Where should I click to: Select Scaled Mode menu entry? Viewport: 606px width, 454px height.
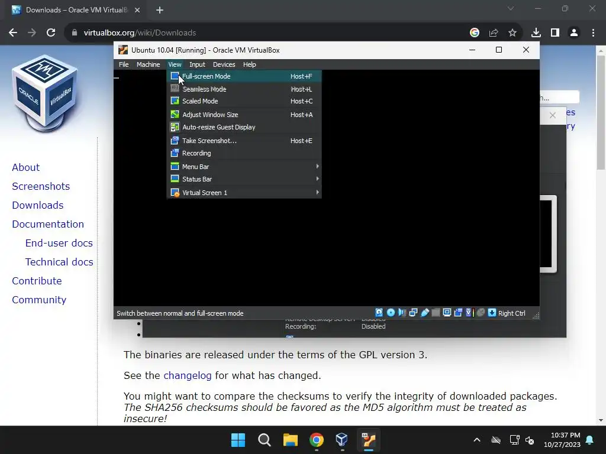pos(244,101)
